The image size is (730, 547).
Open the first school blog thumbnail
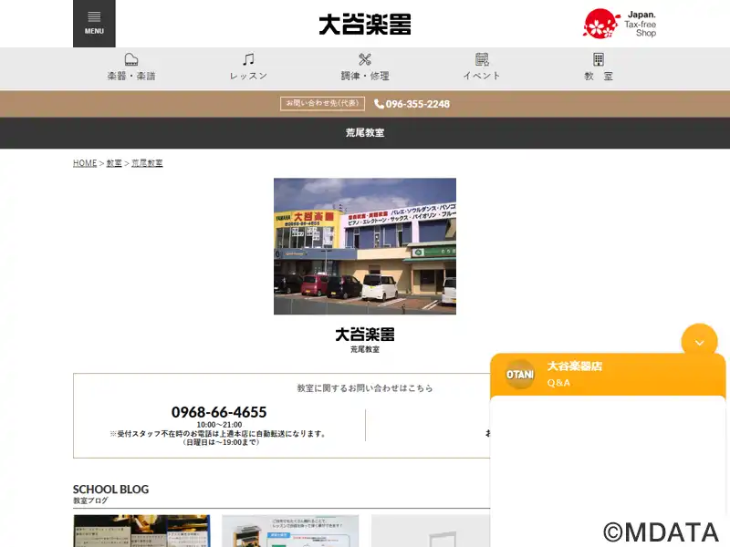(141, 531)
